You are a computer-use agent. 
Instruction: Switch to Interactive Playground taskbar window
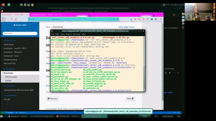pyautogui.click(x=43, y=116)
